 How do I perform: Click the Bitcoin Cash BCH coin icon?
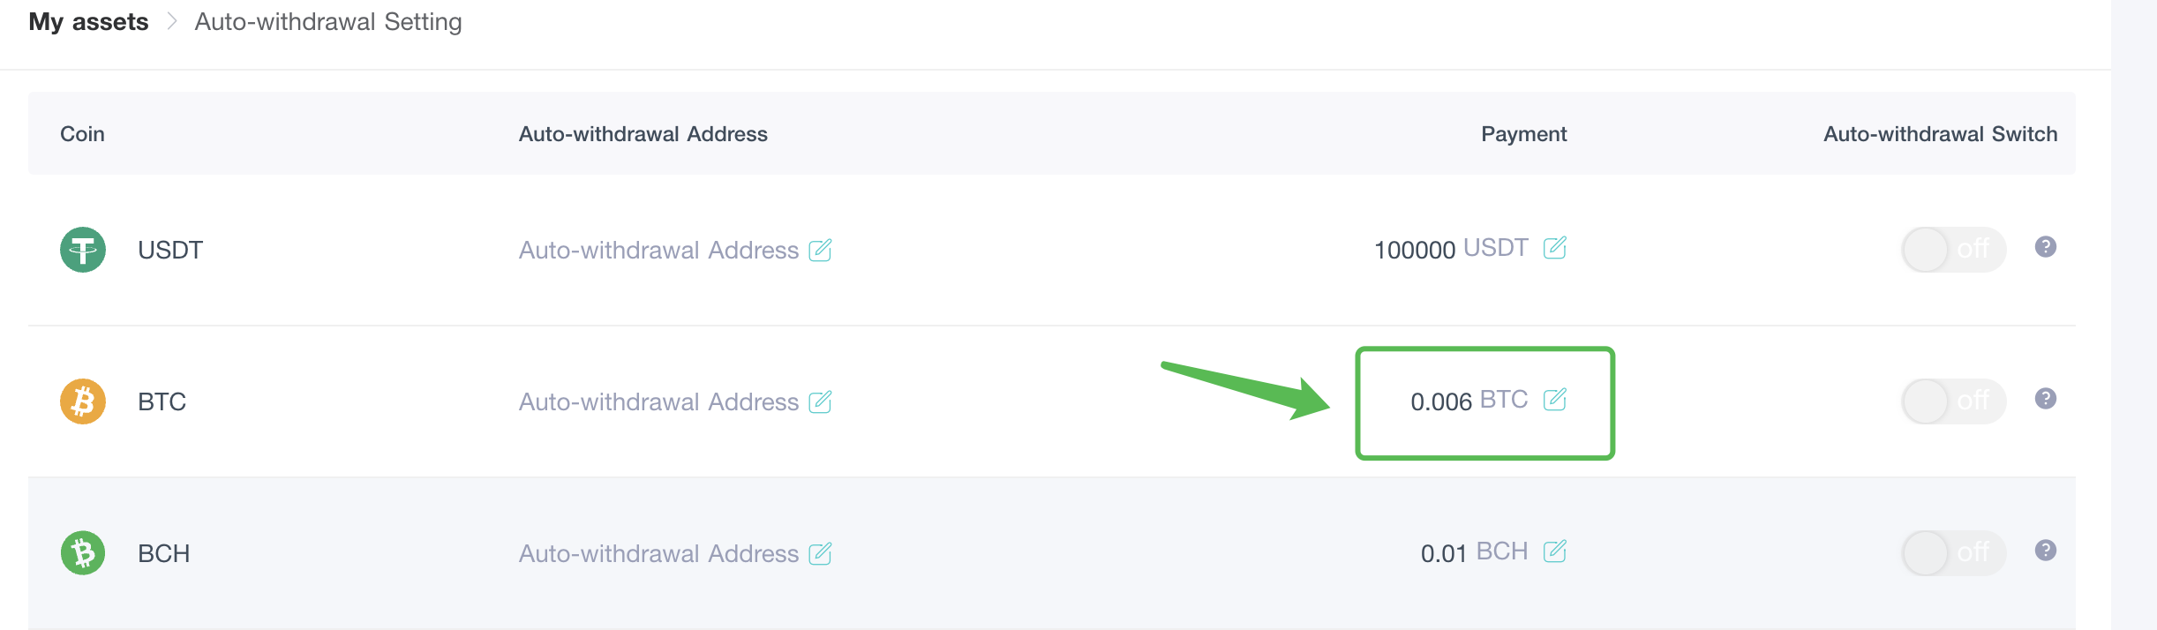83,553
